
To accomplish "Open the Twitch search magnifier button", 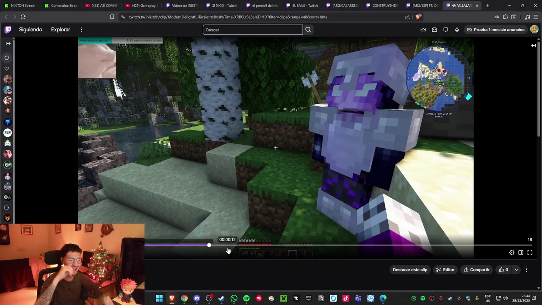I will (308, 30).
